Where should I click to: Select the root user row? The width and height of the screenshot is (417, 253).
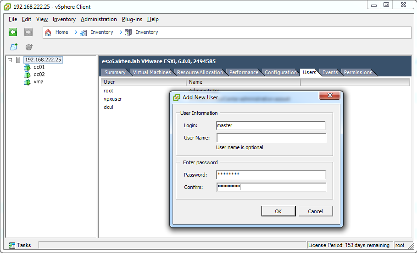(109, 91)
